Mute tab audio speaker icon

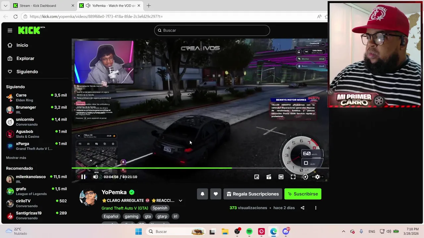point(88,6)
